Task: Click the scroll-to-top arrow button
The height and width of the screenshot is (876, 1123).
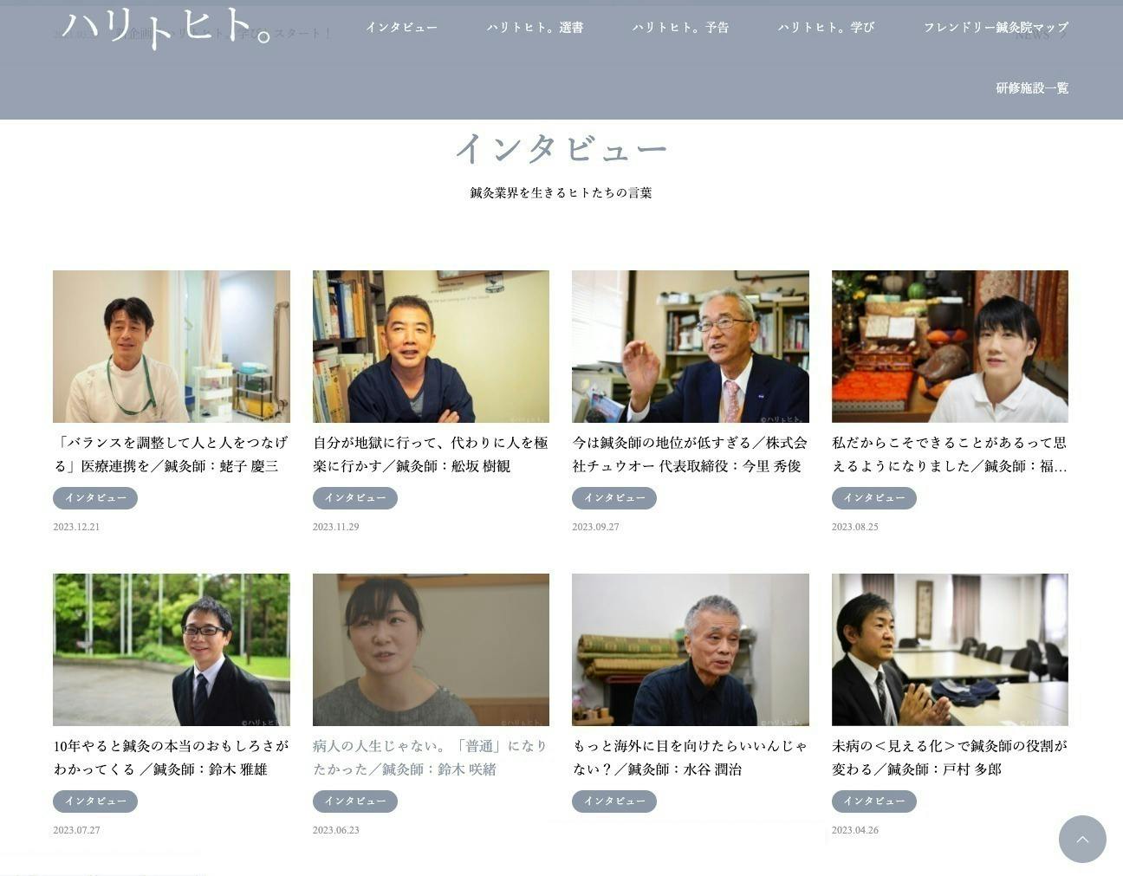Action: coord(1082,839)
